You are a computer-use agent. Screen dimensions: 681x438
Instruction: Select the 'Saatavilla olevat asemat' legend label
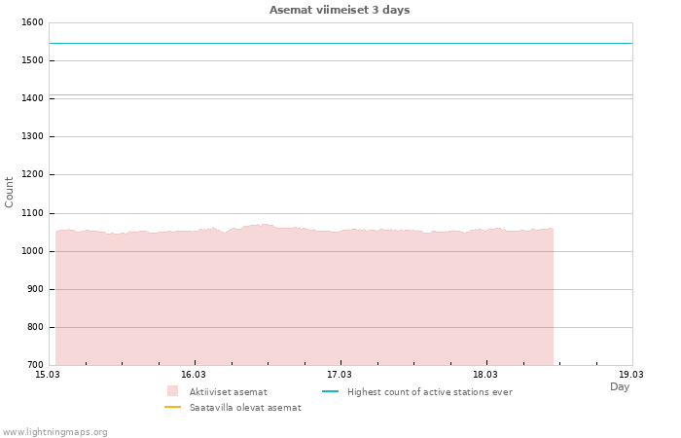[245, 408]
